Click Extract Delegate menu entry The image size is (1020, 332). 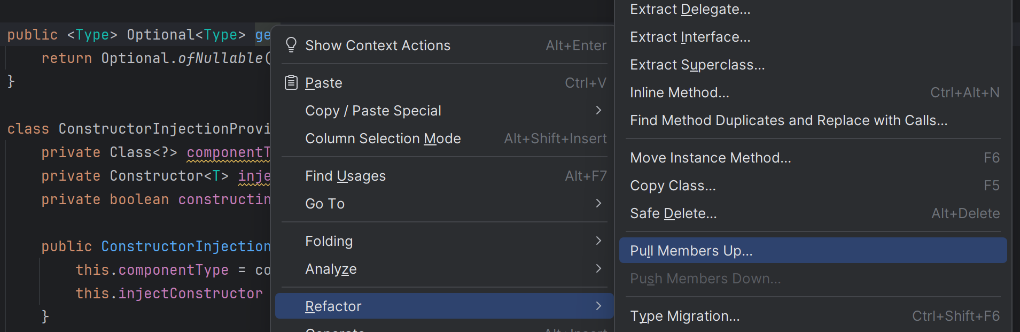690,9
